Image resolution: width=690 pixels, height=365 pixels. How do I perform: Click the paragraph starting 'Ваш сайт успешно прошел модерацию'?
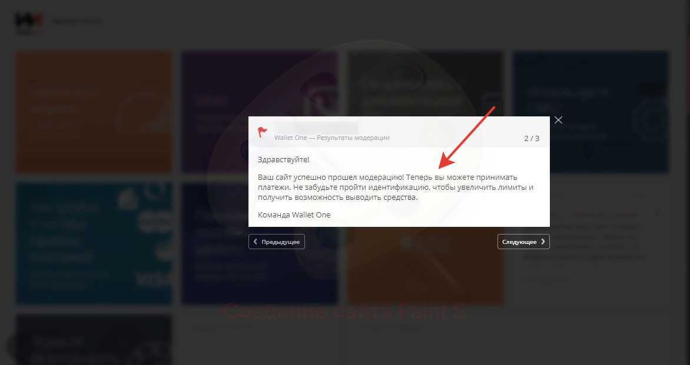click(396, 187)
